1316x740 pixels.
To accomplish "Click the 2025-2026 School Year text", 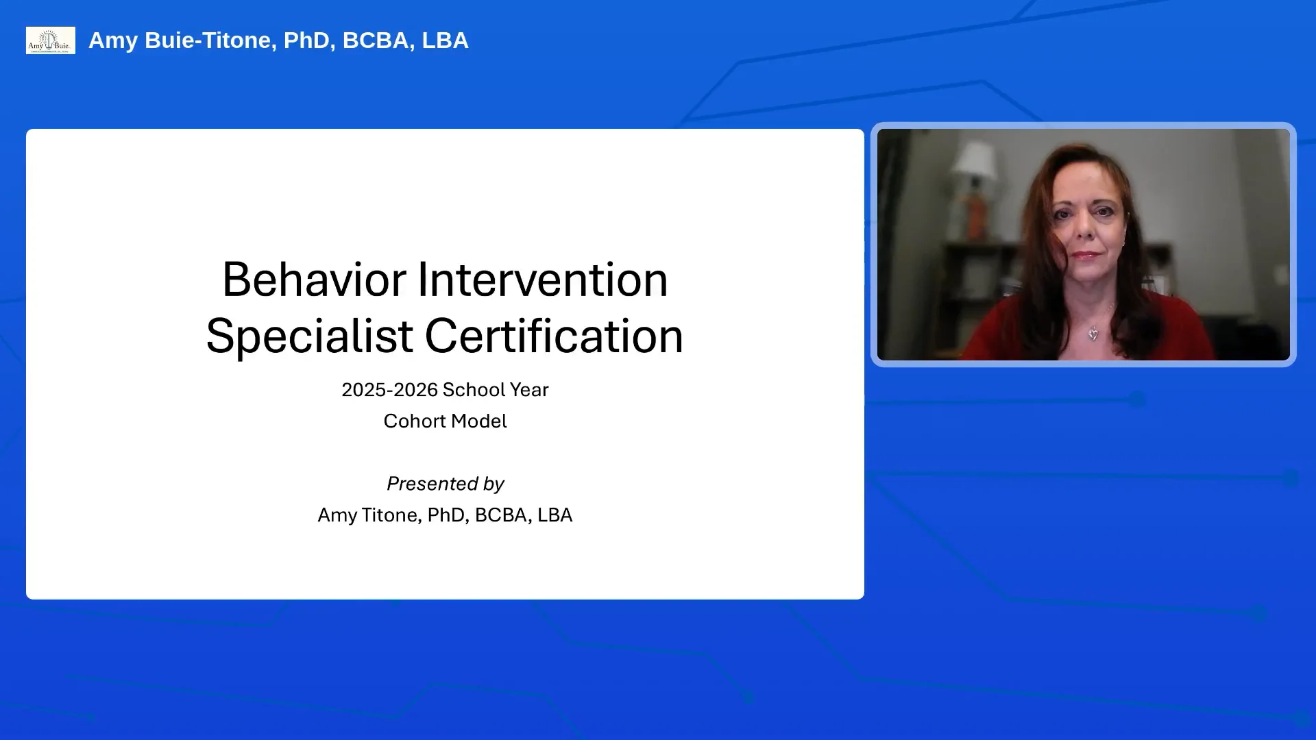I will [445, 389].
